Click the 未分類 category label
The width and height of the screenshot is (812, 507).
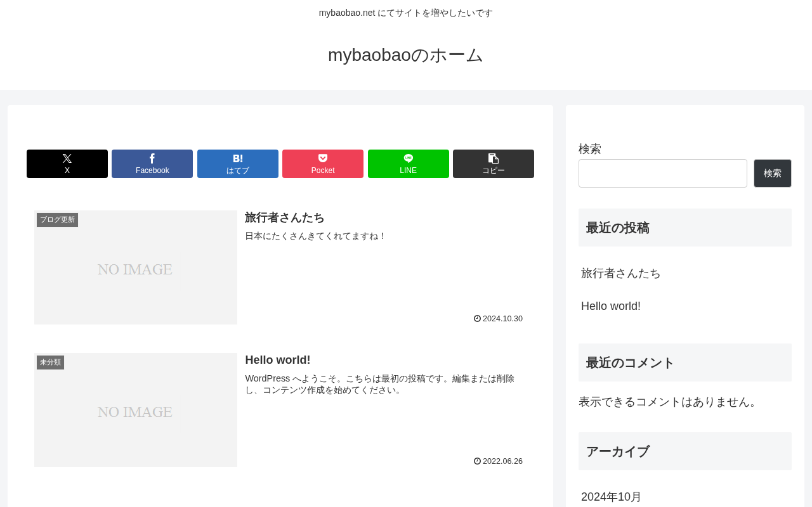(50, 363)
